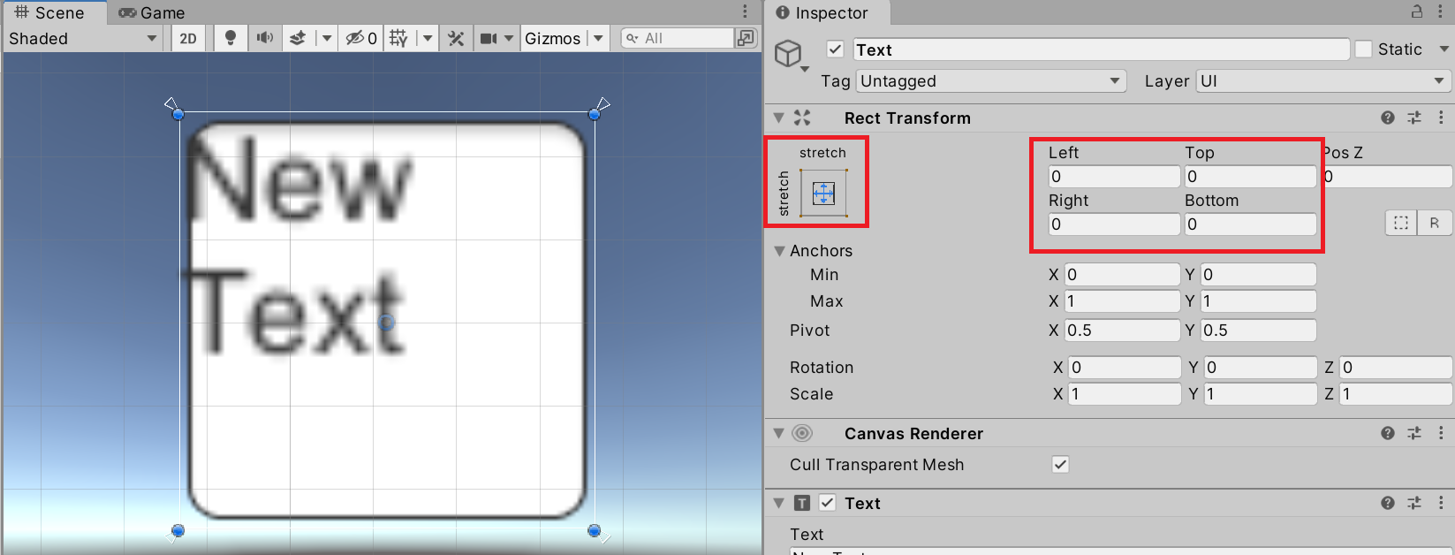
Task: Uncheck Cull Transparent Mesh
Action: click(1060, 465)
